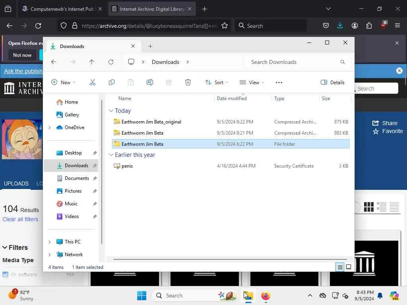Click the Firefox address bar URL
Screen dimensions: 407x305
(x=149, y=26)
